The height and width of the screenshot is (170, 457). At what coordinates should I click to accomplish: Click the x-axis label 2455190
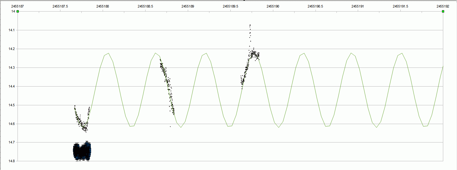tap(273, 6)
